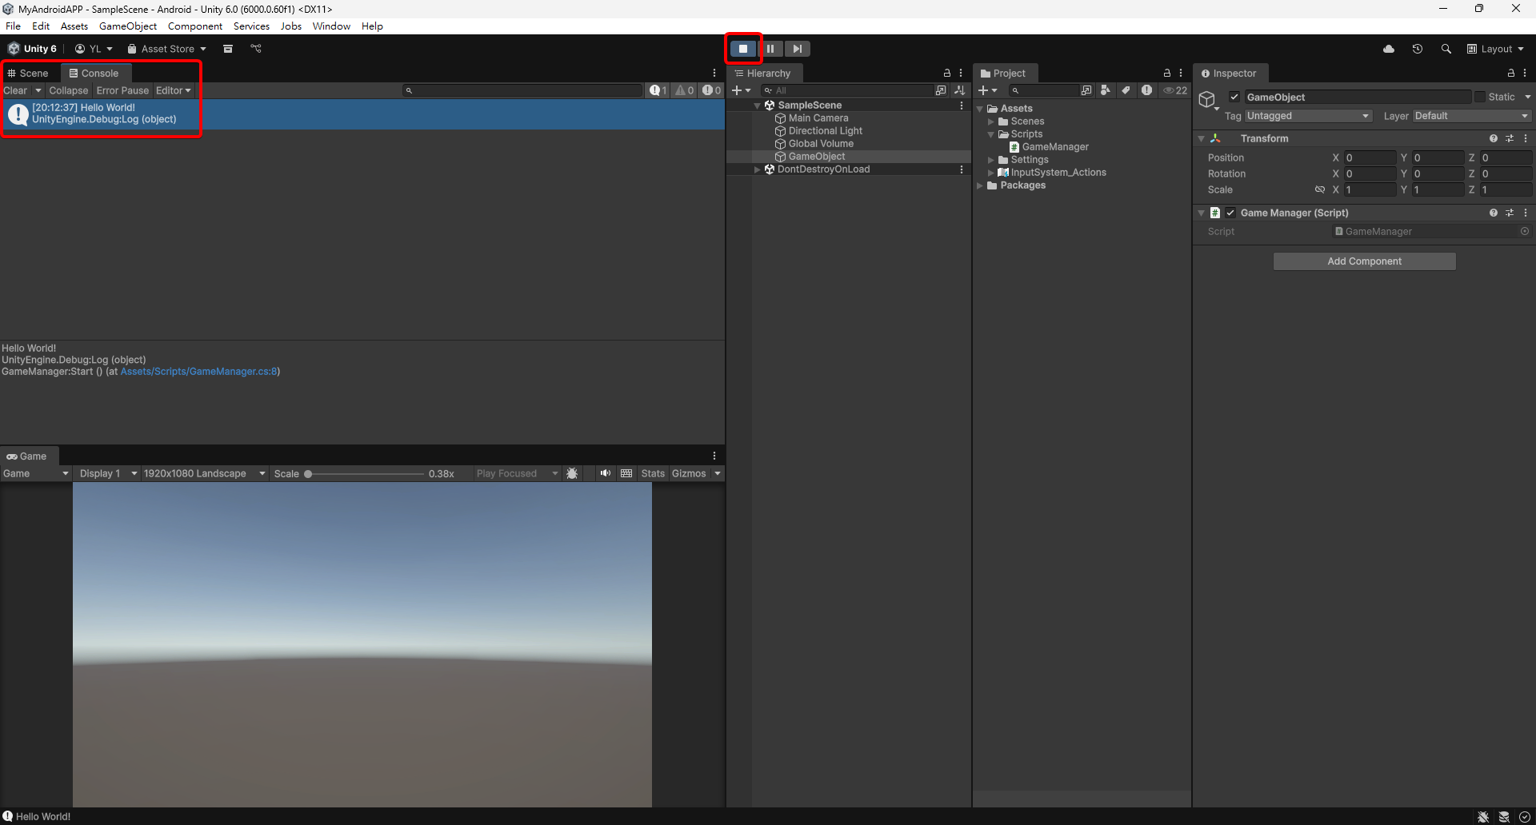Toggle the GameObject active checkbox

(x=1234, y=97)
